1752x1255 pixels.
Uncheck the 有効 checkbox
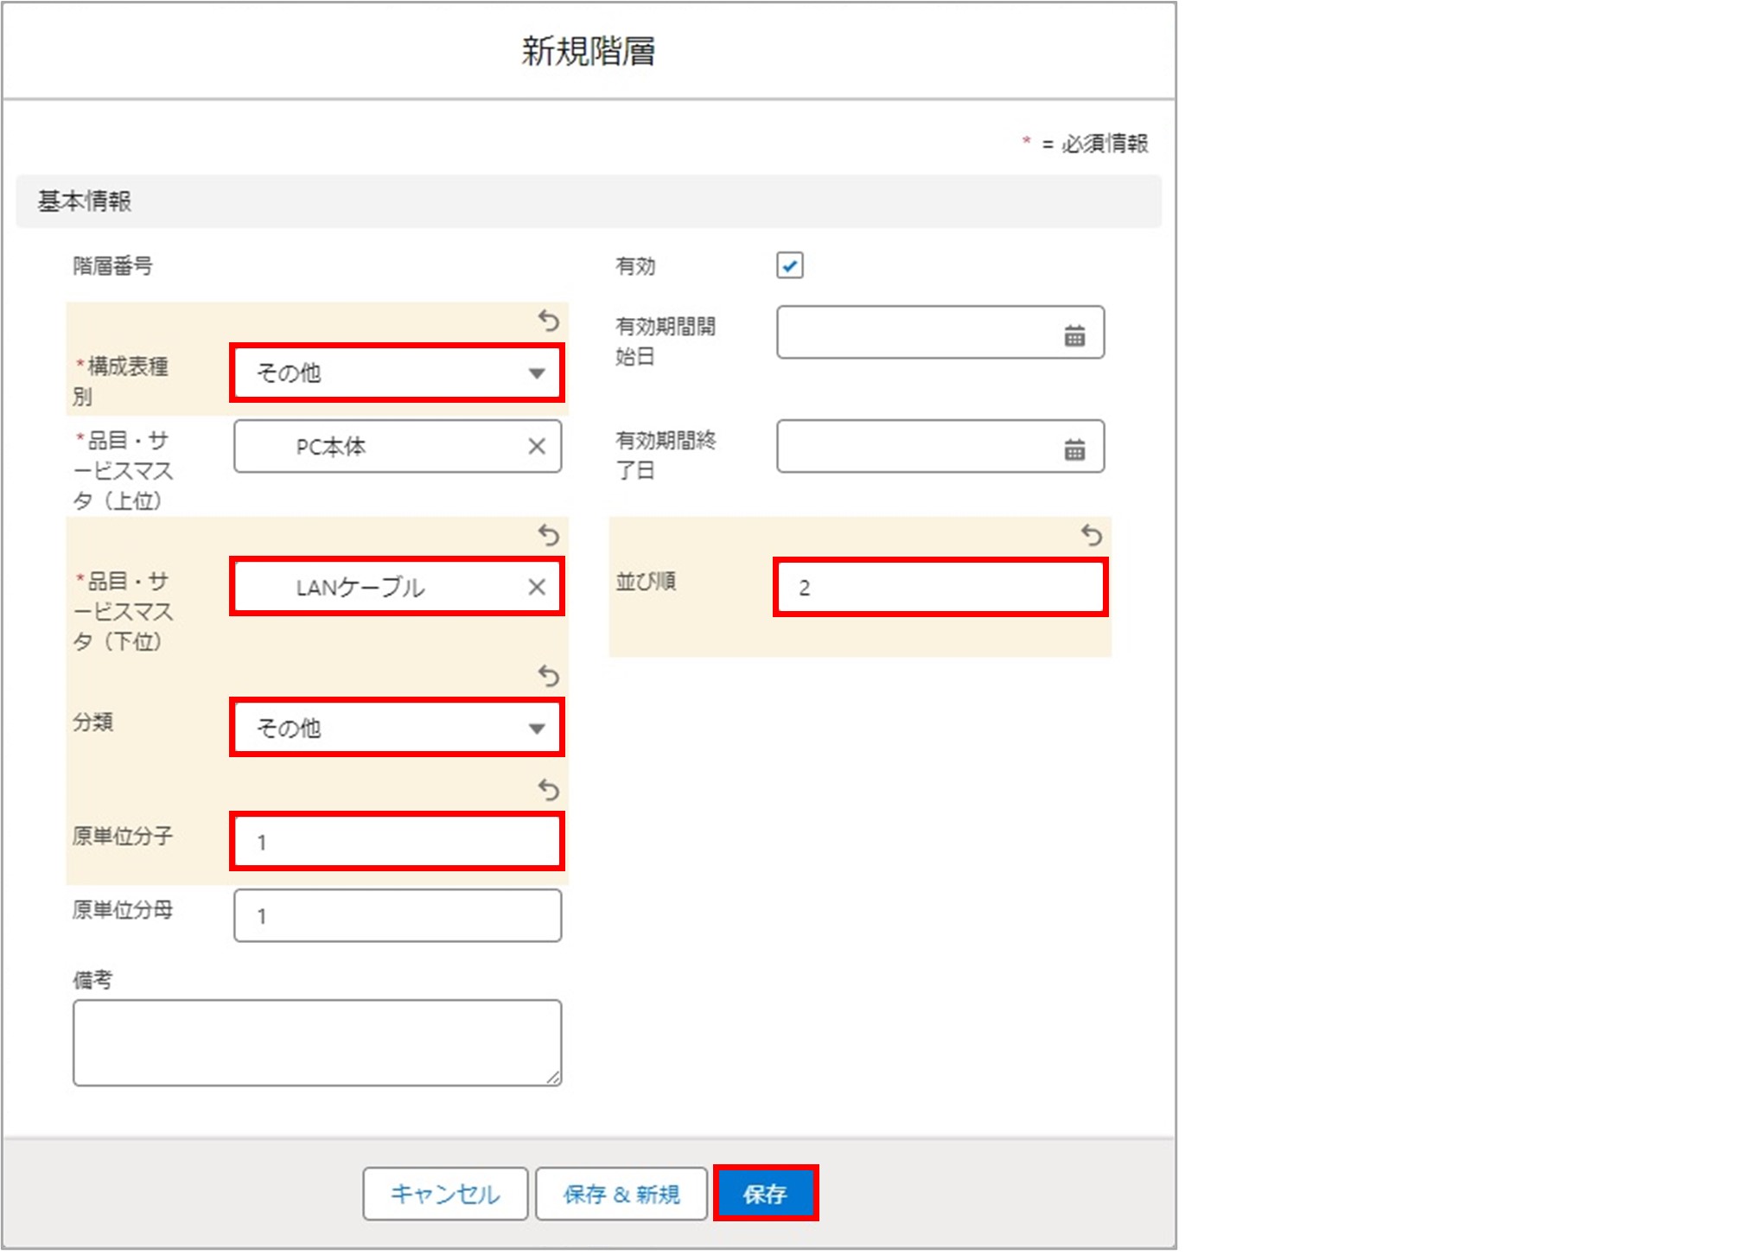click(x=789, y=265)
